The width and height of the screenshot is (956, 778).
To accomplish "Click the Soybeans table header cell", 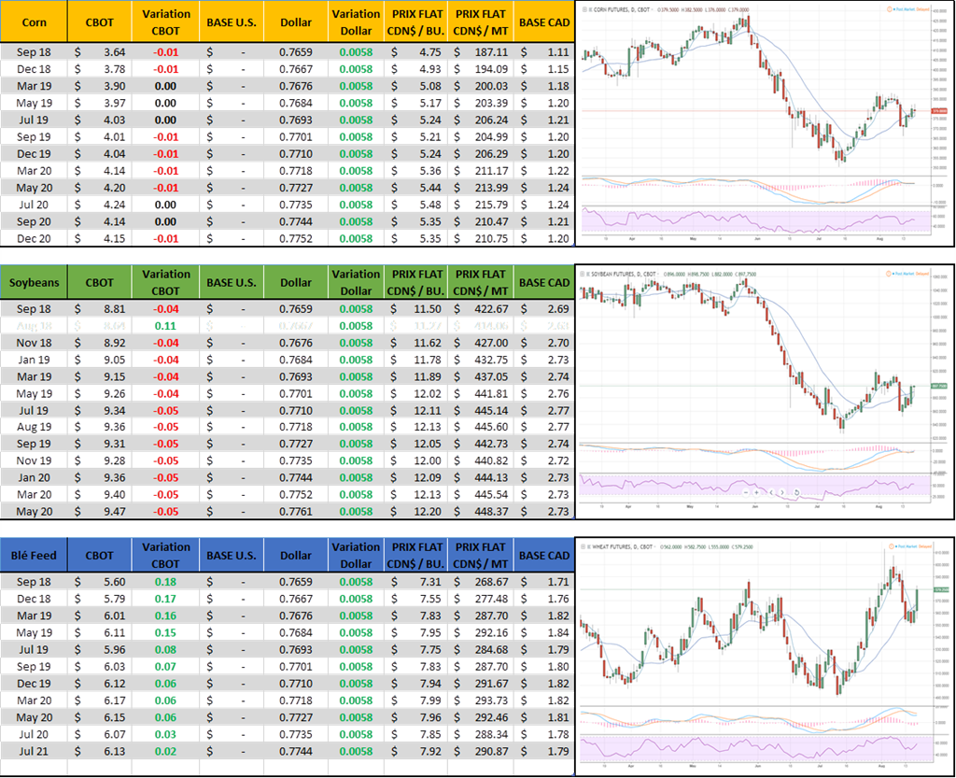I will coord(34,281).
